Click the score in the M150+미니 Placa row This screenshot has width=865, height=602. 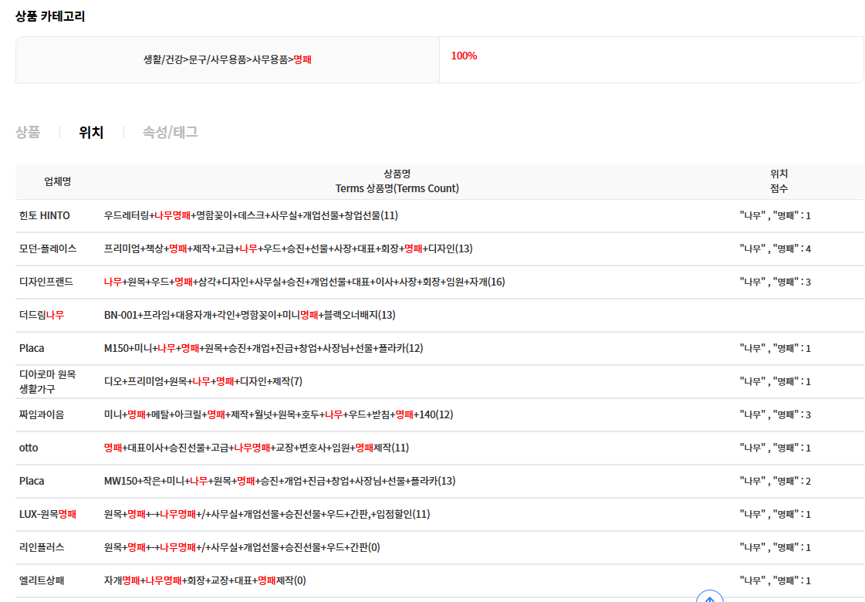pyautogui.click(x=775, y=348)
